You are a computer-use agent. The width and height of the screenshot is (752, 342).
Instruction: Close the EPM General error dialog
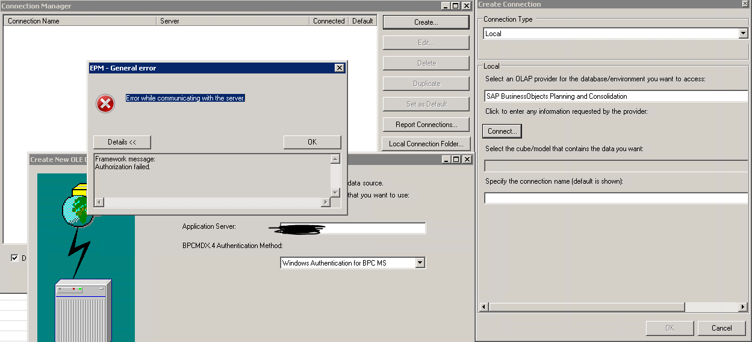[339, 68]
